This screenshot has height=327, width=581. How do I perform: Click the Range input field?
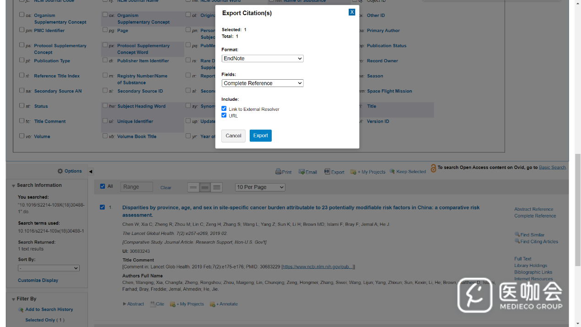(x=137, y=187)
